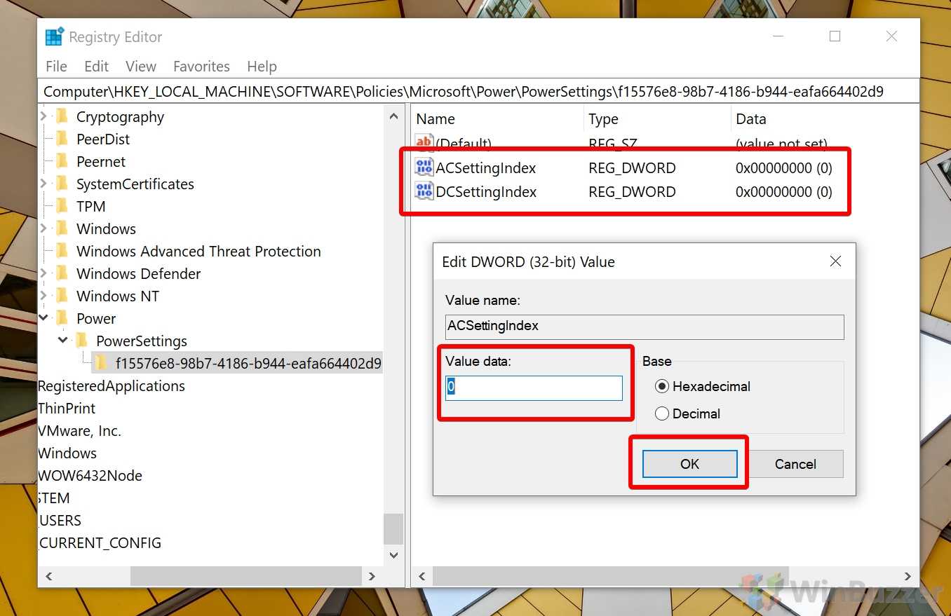
Task: Click the Value data input field
Action: click(534, 388)
